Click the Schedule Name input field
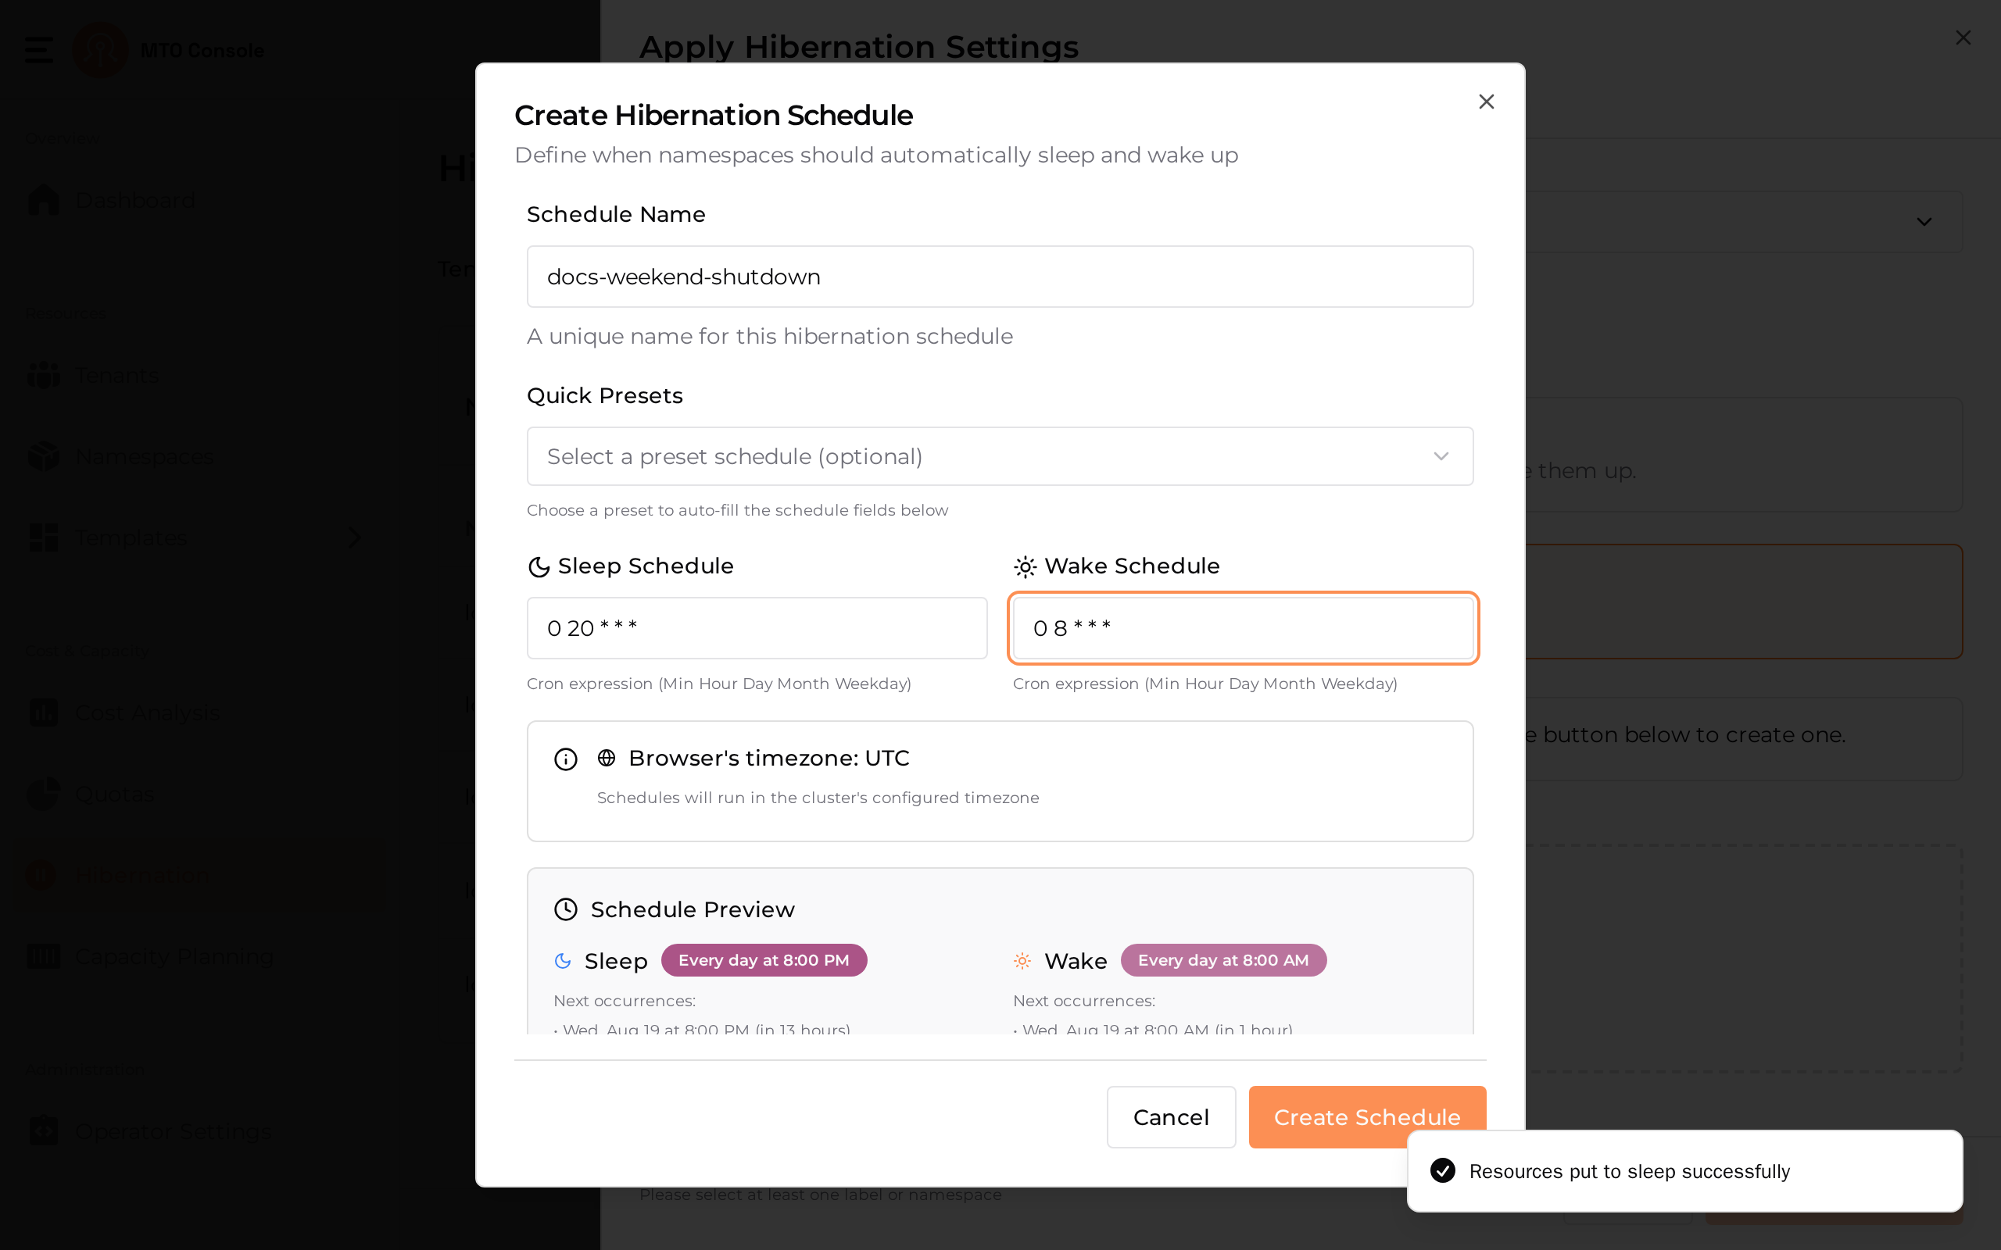 pos(1000,277)
